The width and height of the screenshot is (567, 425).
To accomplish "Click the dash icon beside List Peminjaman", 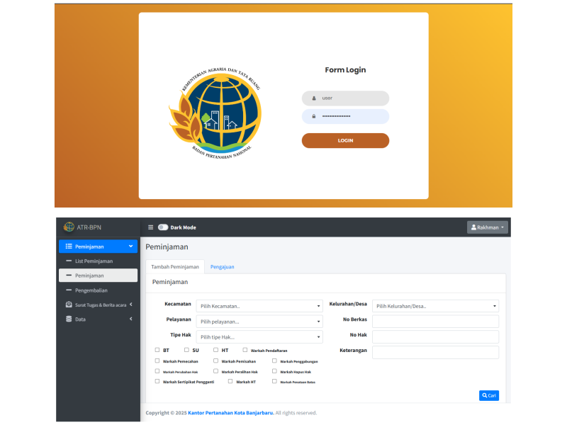I will click(x=69, y=261).
